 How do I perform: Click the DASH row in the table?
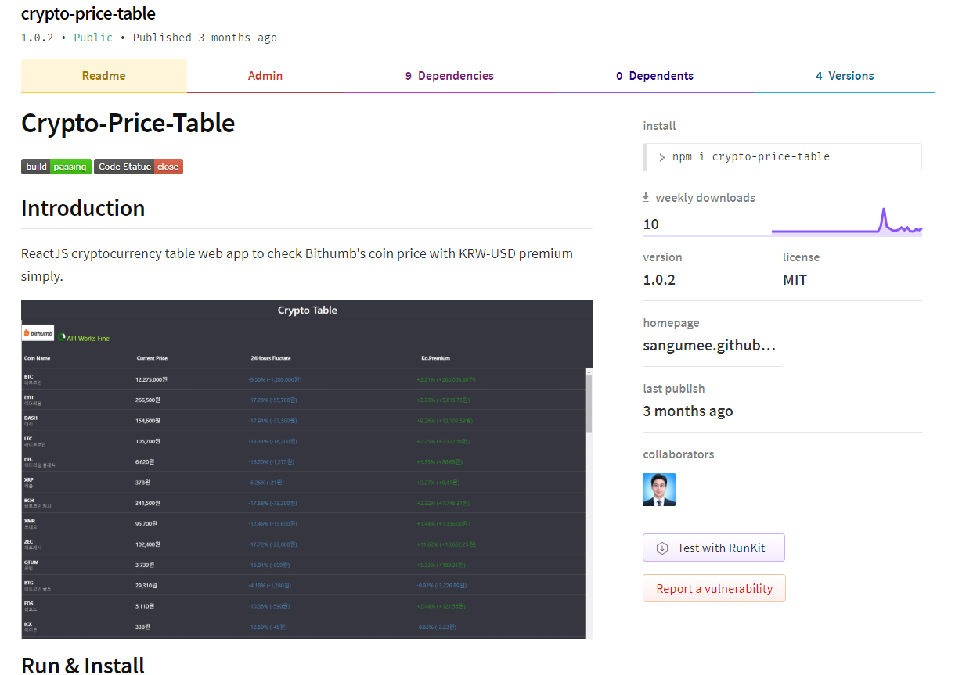coord(303,420)
